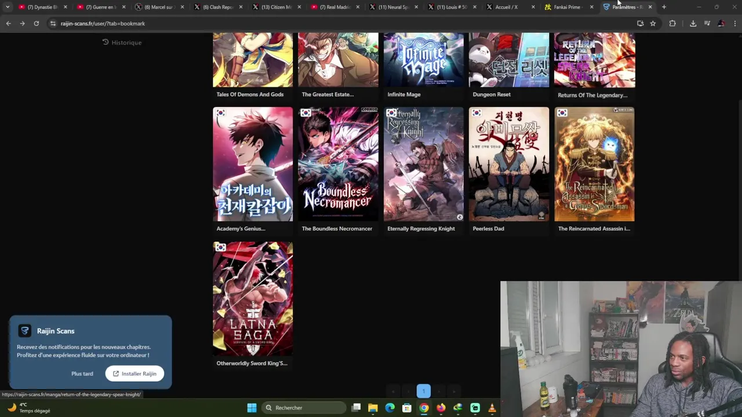This screenshot has width=742, height=417.
Task: Open the tab search dropdown arrow
Action: [8, 7]
